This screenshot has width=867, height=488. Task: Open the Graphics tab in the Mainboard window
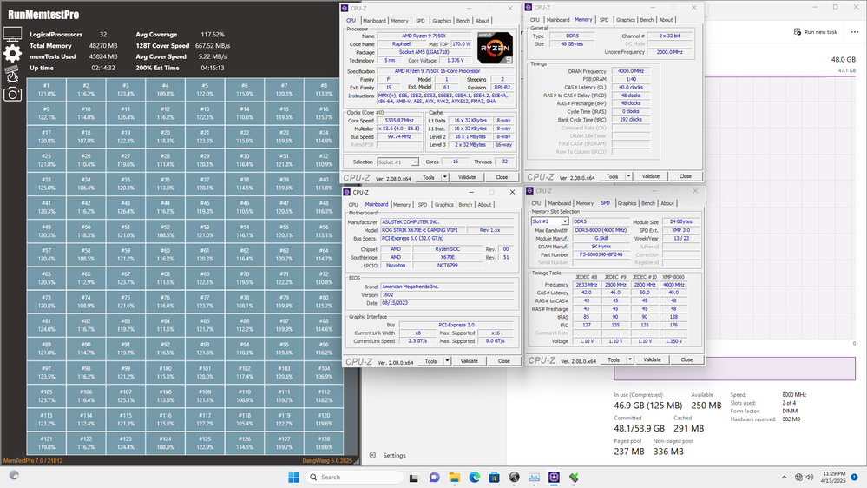[444, 205]
